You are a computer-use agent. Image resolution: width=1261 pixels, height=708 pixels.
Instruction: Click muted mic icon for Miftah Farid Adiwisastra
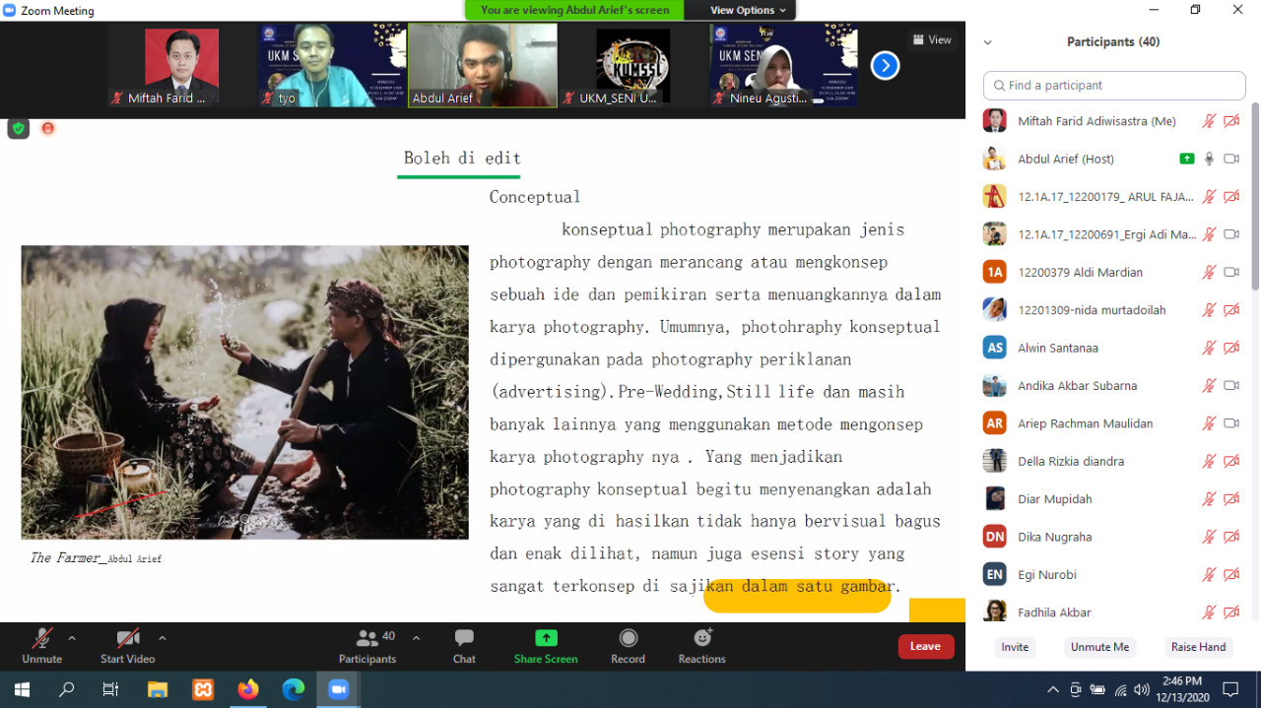tap(1209, 121)
